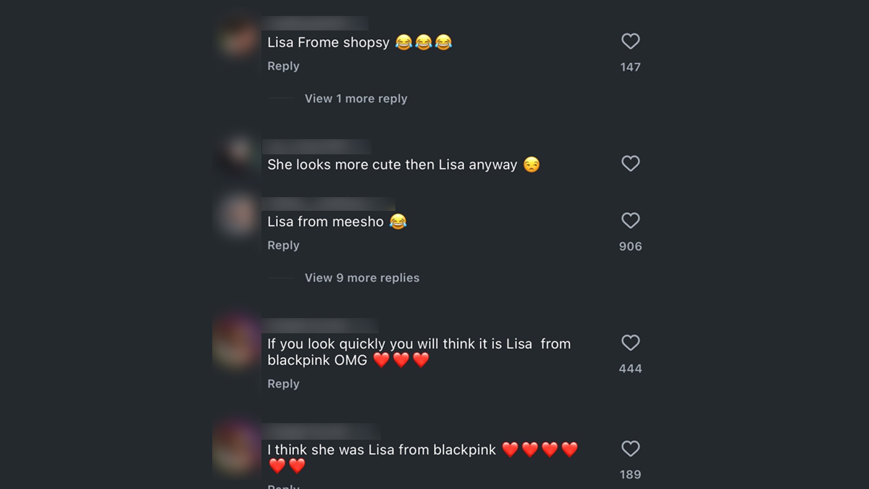Toggle heart on "I think she was Lisa" comment
The width and height of the screenshot is (869, 489).
630,449
